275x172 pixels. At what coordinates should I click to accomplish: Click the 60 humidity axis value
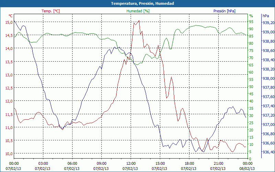click(x=251, y=72)
